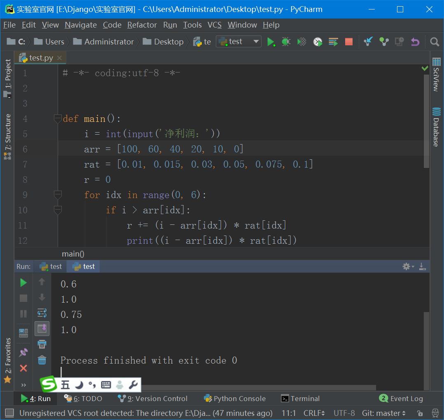The height and width of the screenshot is (420, 444).
Task: Toggle read-only lock icon in status bar
Action: (x=420, y=413)
